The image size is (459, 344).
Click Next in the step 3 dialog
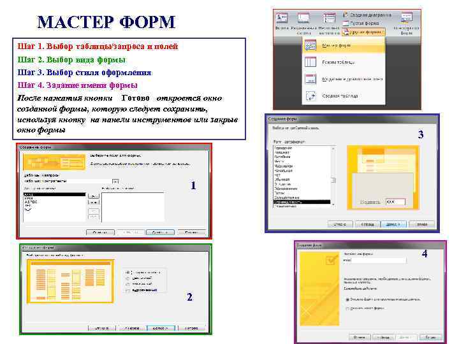tap(393, 224)
